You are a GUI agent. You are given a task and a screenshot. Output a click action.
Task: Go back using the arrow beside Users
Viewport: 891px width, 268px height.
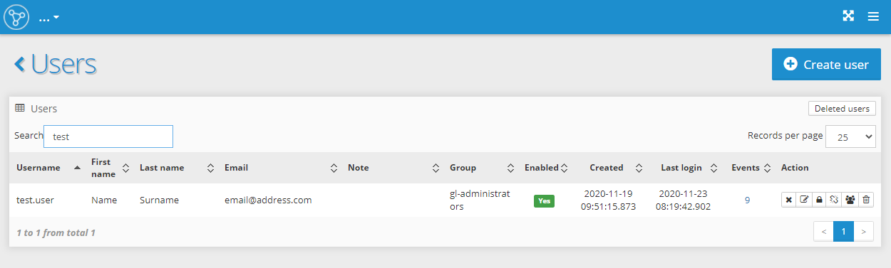coord(20,64)
